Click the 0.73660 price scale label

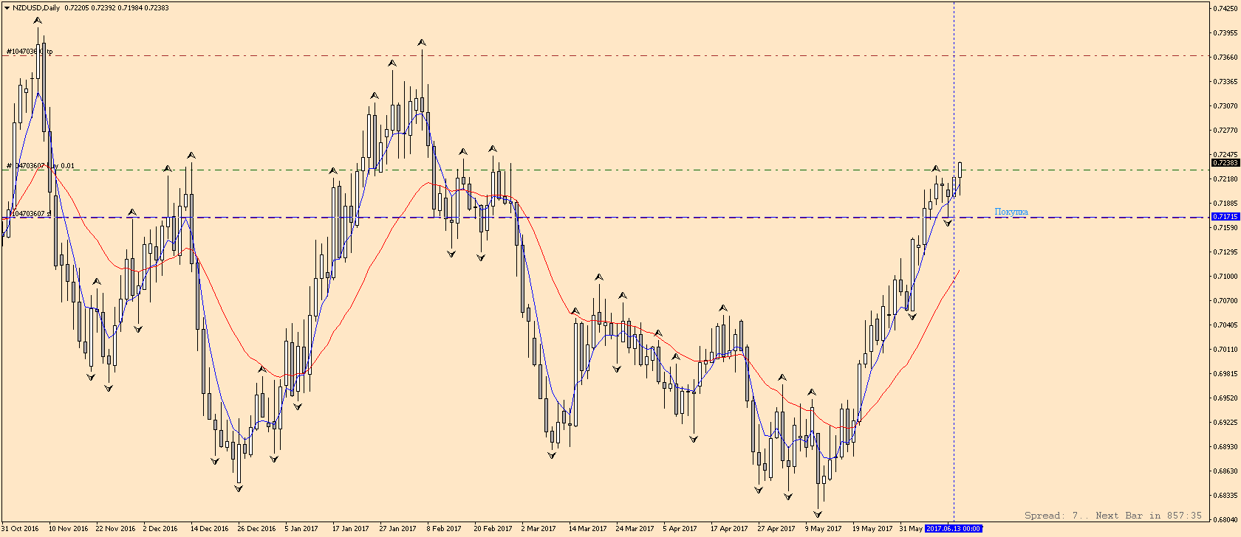tap(1226, 58)
